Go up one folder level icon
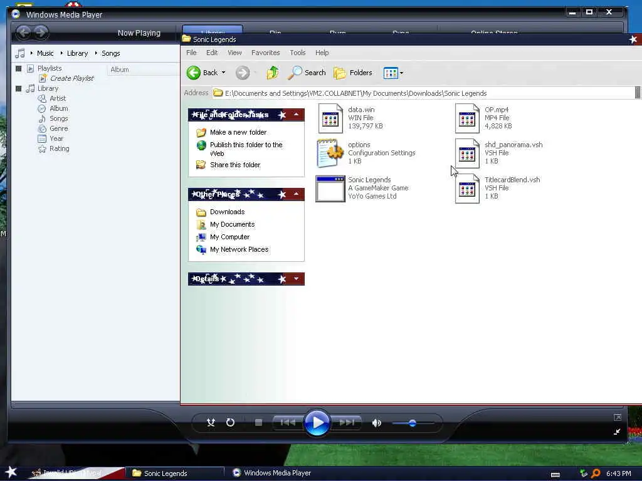The image size is (642, 481). click(x=273, y=73)
